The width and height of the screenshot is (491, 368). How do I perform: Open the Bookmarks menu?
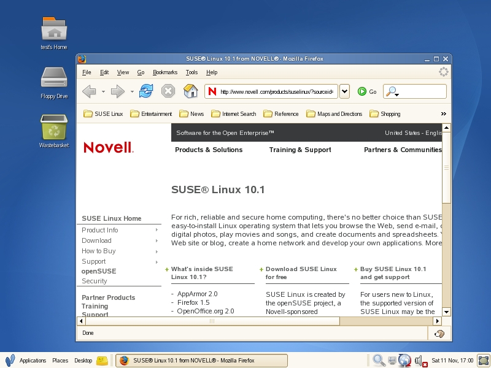[164, 72]
